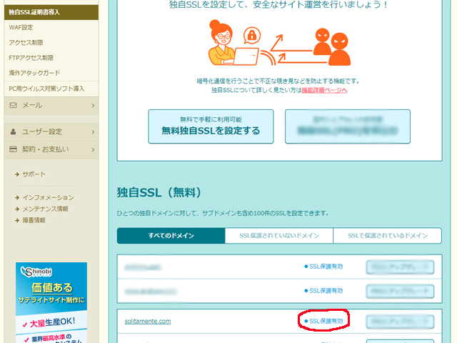
Task: Select the すべてのドメイン tab
Action: (171, 236)
